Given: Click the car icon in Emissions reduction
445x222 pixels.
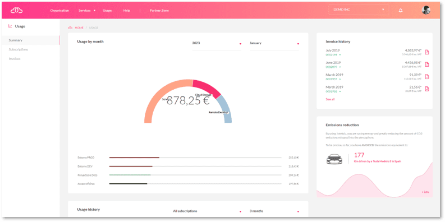Looking at the screenshot, I should point(335,159).
